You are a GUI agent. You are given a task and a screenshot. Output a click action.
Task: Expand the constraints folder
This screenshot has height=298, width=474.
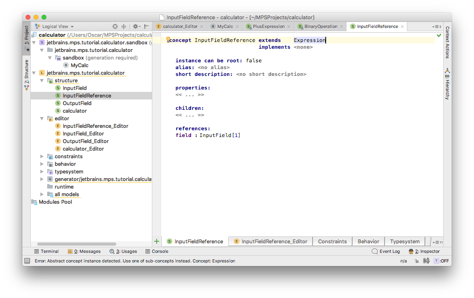pyautogui.click(x=42, y=156)
